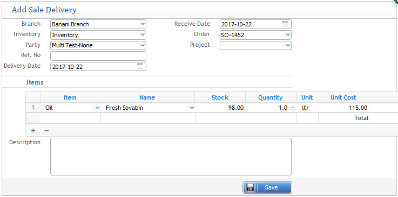The image size is (398, 197).
Task: Click the Items section heading
Action: 35,82
